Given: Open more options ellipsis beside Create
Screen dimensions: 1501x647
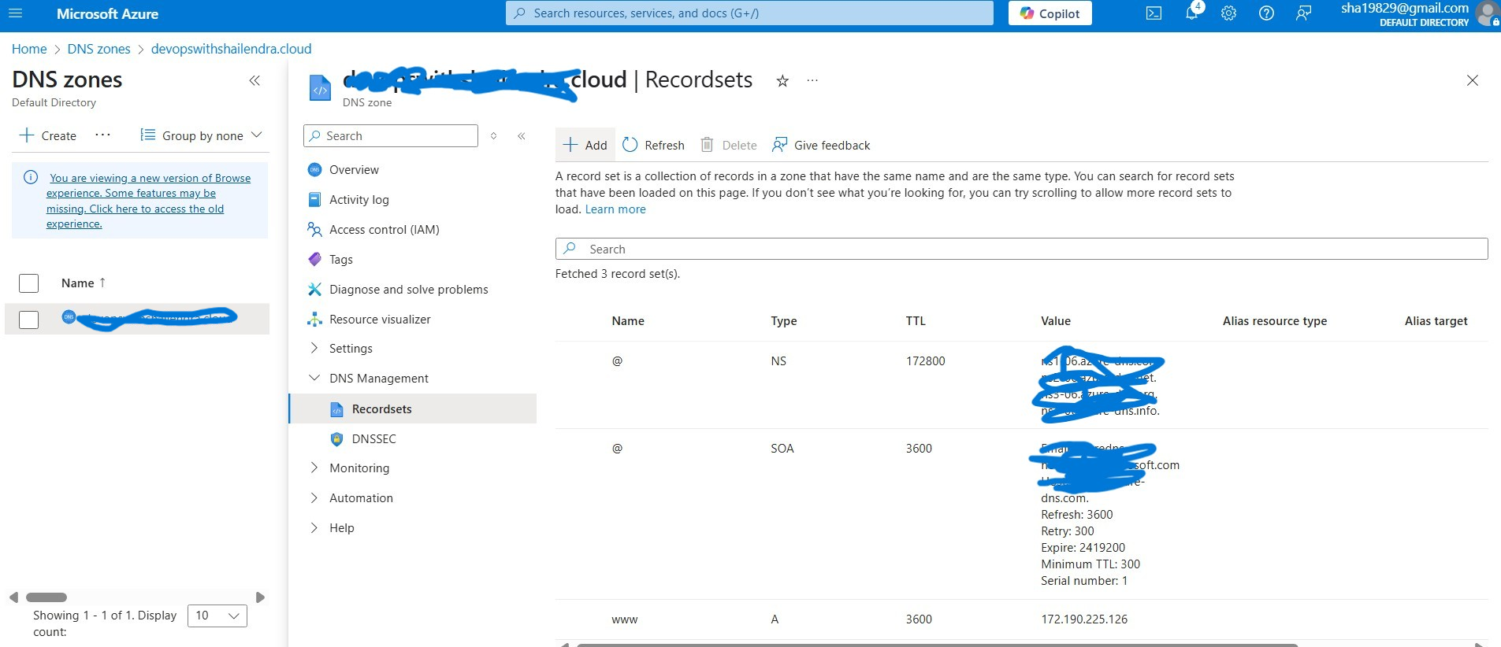Looking at the screenshot, I should pos(102,135).
